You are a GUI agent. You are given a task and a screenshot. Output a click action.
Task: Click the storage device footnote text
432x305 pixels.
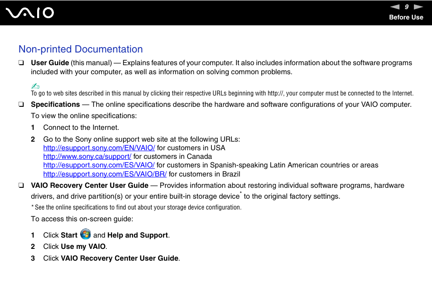136,208
